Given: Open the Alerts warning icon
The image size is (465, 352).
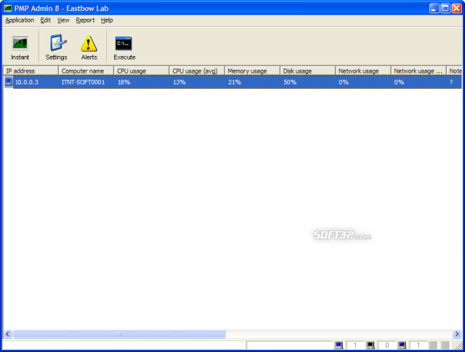Looking at the screenshot, I should (89, 48).
